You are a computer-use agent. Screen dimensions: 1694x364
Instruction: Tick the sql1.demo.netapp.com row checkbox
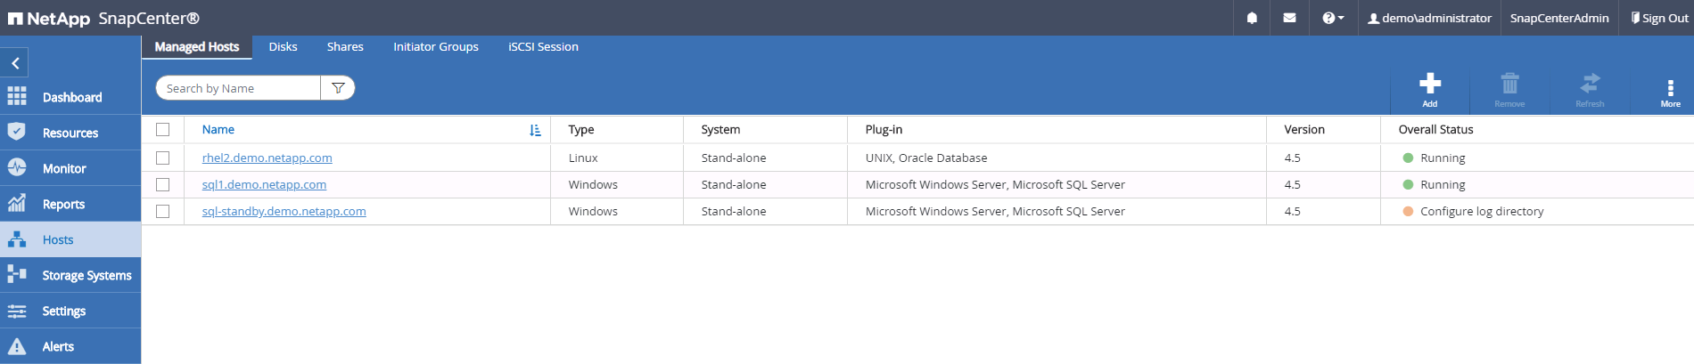click(x=162, y=184)
